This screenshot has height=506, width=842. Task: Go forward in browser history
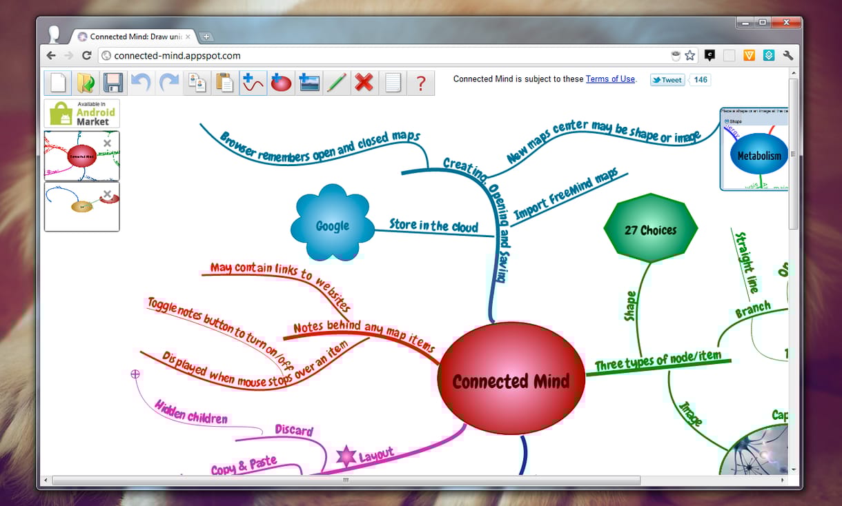[x=68, y=56]
